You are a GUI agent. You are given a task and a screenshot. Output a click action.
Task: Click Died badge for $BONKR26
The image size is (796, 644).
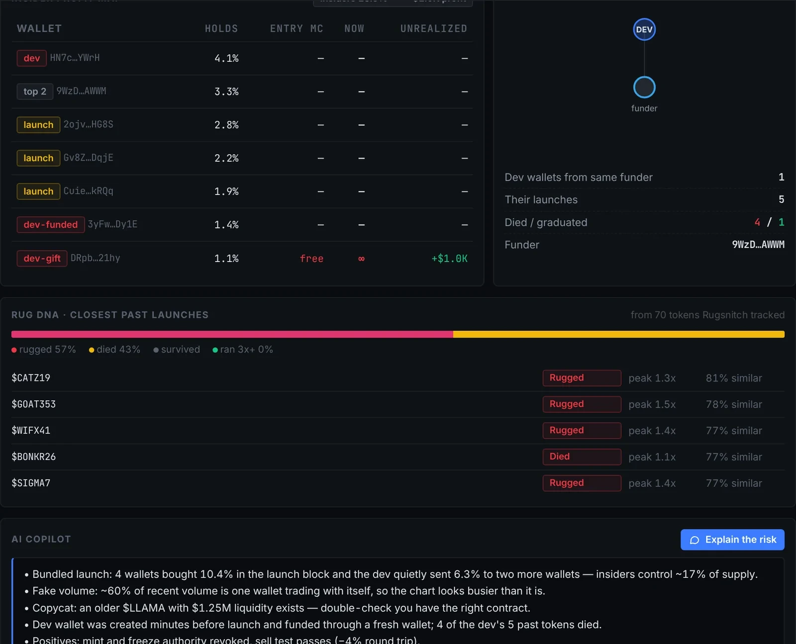[x=582, y=457]
